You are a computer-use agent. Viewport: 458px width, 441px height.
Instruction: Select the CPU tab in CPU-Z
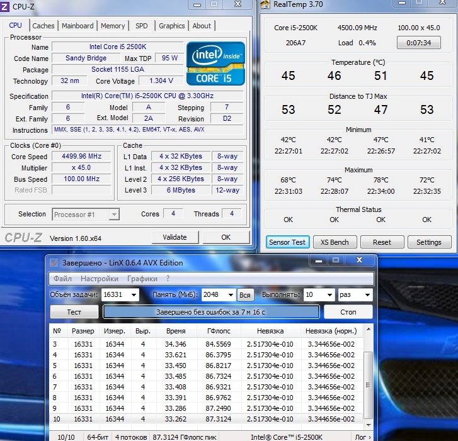15,25
